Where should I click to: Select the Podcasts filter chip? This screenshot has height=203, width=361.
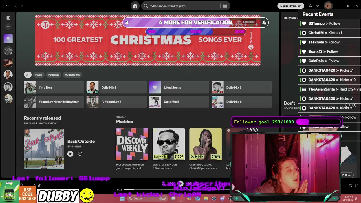point(54,75)
